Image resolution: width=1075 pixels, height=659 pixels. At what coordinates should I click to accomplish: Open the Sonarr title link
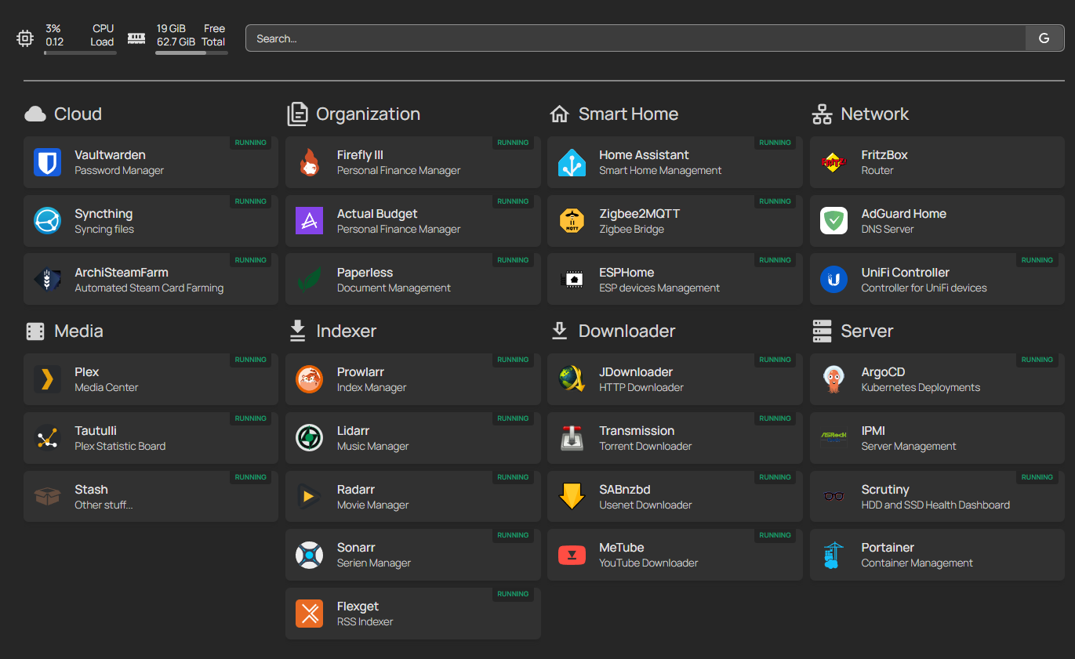pos(356,548)
